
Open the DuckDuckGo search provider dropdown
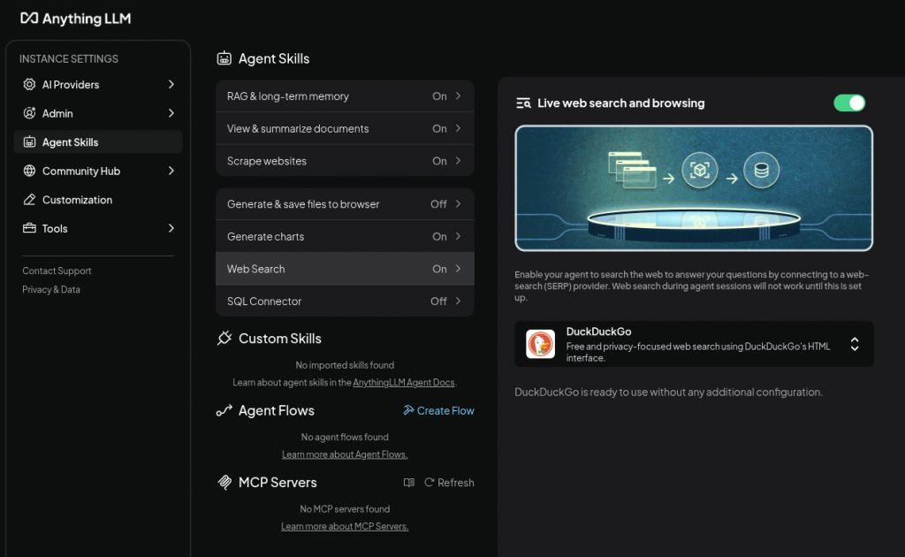[854, 344]
